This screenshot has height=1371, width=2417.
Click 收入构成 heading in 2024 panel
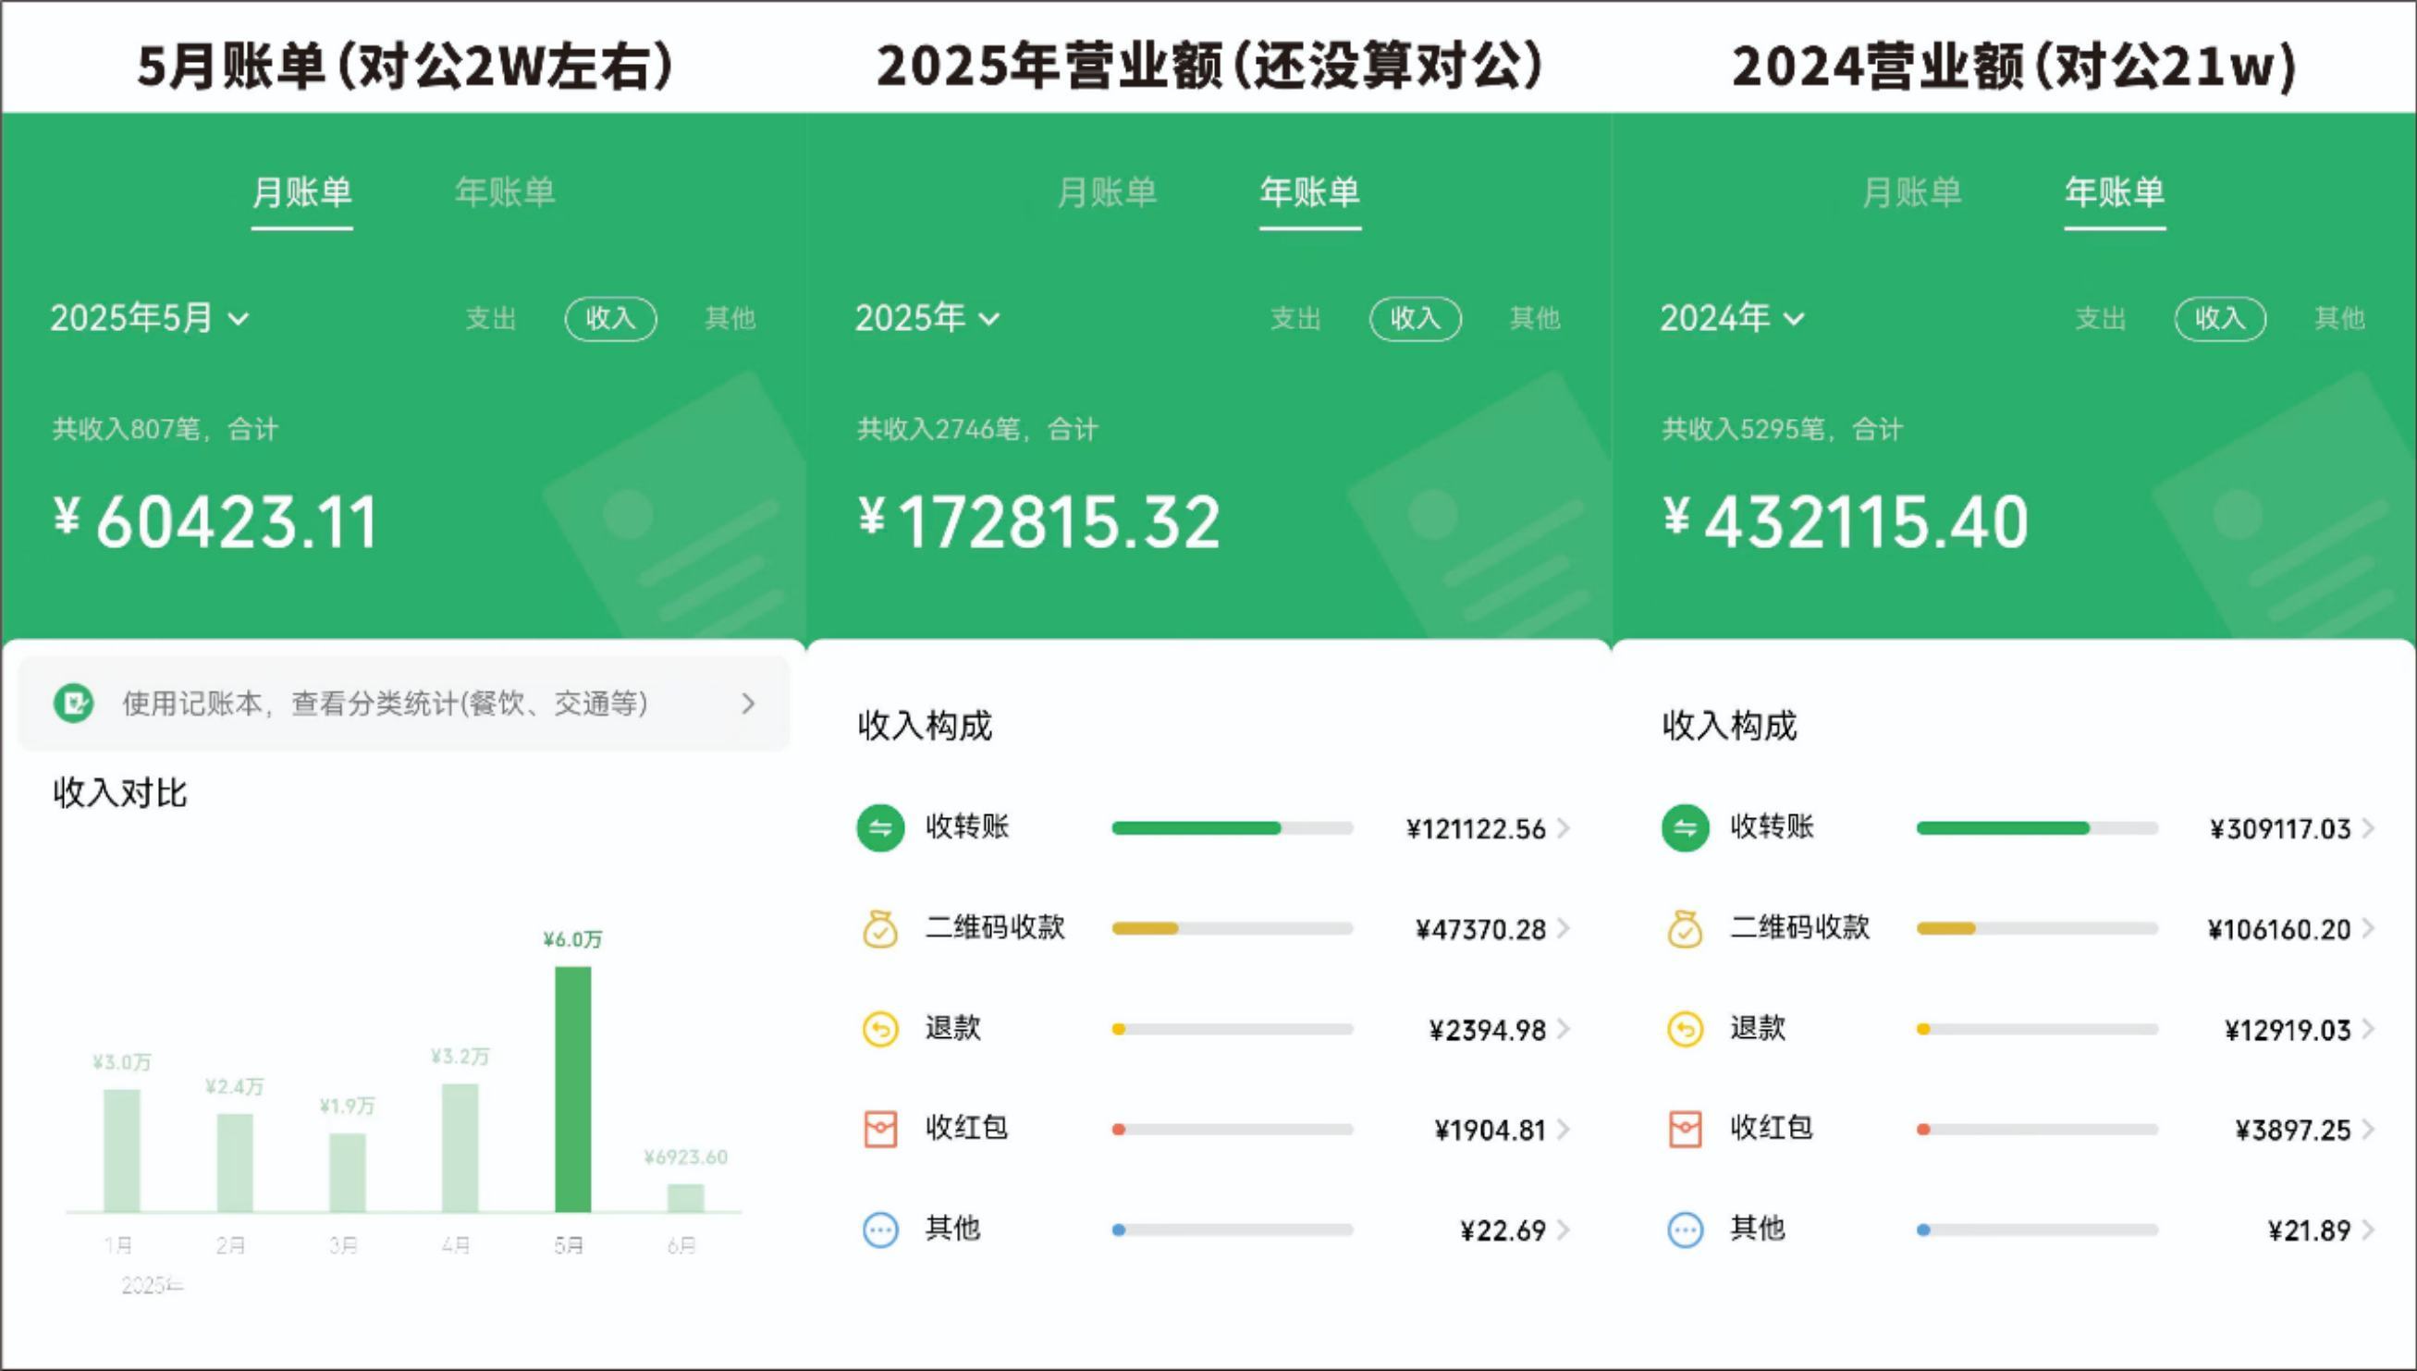coord(1729,726)
